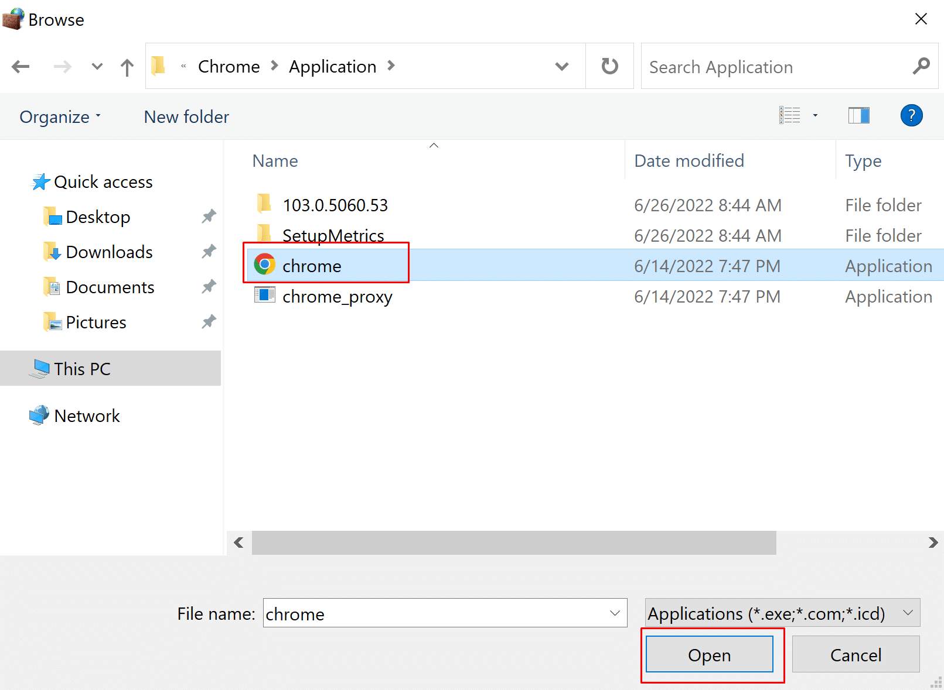Select the SetupMetrics folder
The width and height of the screenshot is (944, 690).
(333, 235)
